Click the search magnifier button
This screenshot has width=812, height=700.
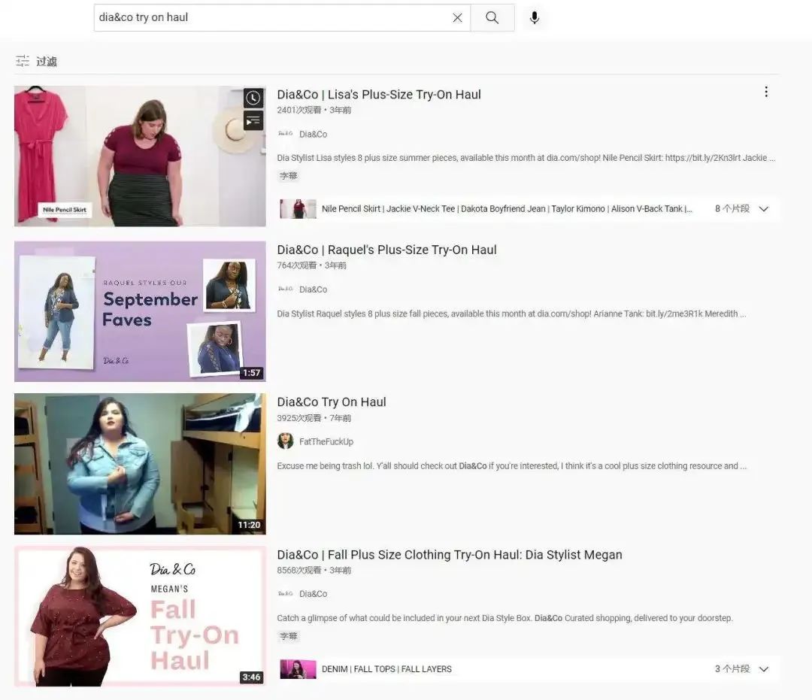tap(492, 17)
